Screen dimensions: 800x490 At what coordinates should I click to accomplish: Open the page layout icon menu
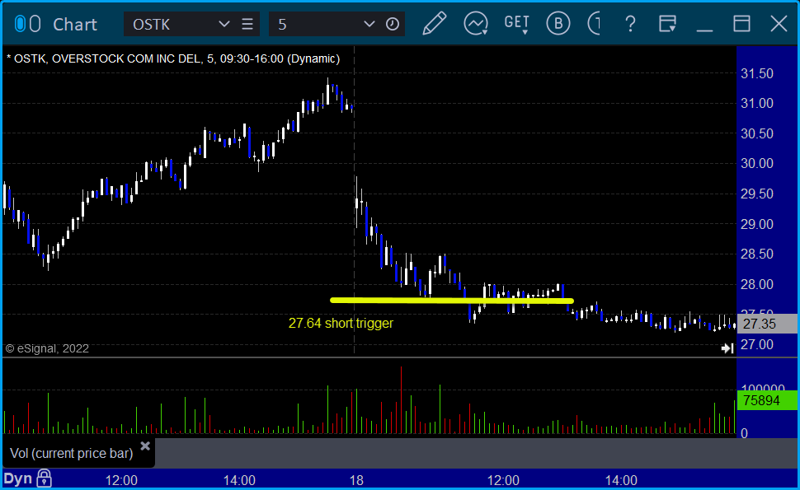tap(667, 23)
